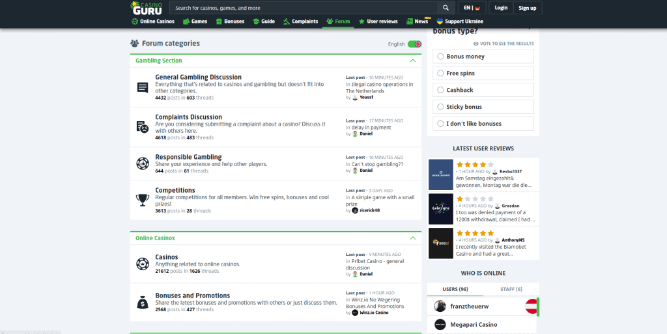Select the Forum nav item

tap(338, 21)
